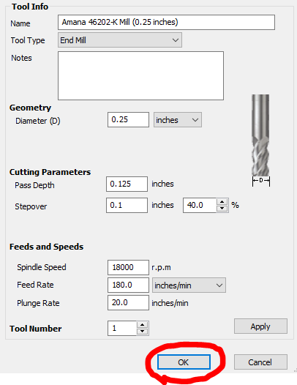Click the Cancel button
Image resolution: width=297 pixels, height=385 pixels.
coord(260,362)
